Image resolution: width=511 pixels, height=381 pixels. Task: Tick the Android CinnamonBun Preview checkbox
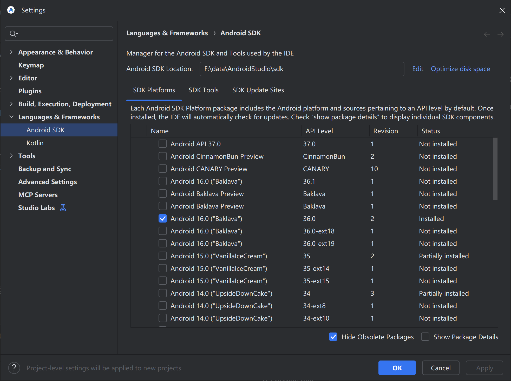click(163, 156)
